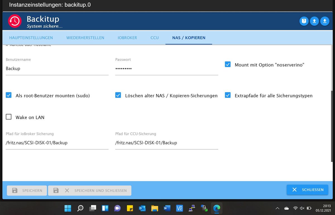The image size is (335, 215).
Task: Open the clock showing 20:13 05.12.2021
Action: (323, 208)
